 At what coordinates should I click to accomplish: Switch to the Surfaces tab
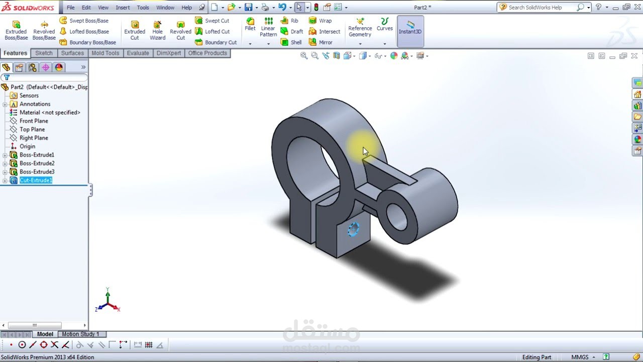pyautogui.click(x=72, y=53)
